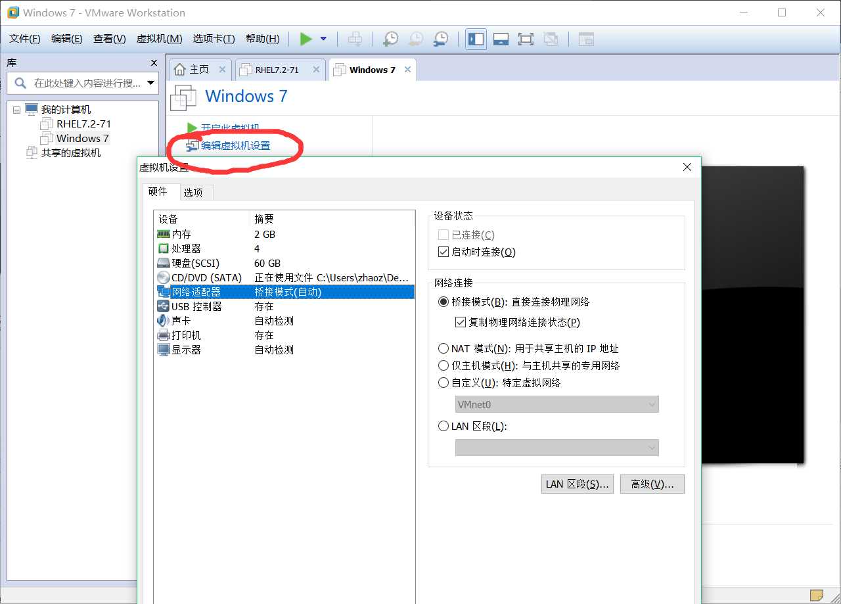Click the revert to snapshot icon
This screenshot has height=604, width=841.
click(415, 39)
